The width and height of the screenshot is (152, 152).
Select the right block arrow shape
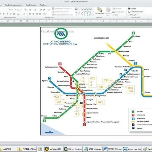pos(85,12)
